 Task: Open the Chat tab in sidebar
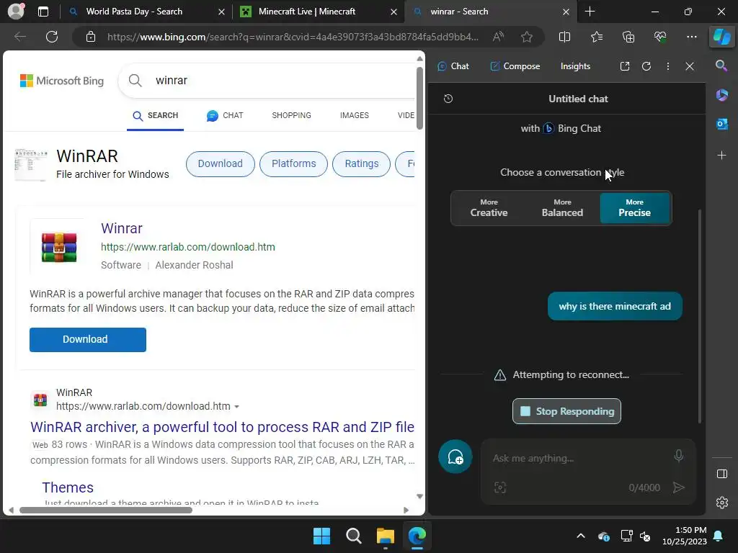453,66
